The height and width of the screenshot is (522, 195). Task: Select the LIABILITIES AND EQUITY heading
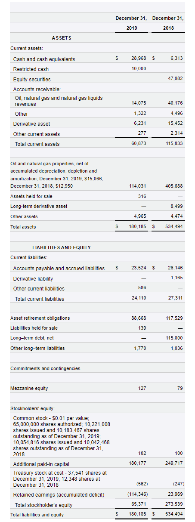point(62,247)
